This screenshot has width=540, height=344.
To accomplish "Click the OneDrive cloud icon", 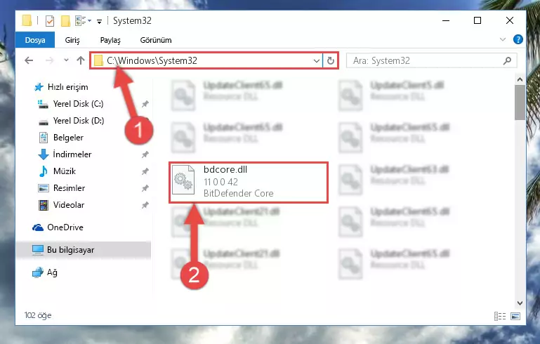I will tap(37, 227).
